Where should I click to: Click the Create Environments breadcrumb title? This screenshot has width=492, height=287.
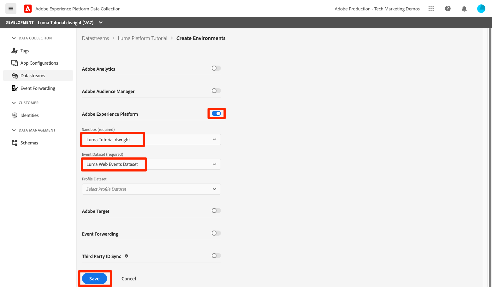coord(201,38)
